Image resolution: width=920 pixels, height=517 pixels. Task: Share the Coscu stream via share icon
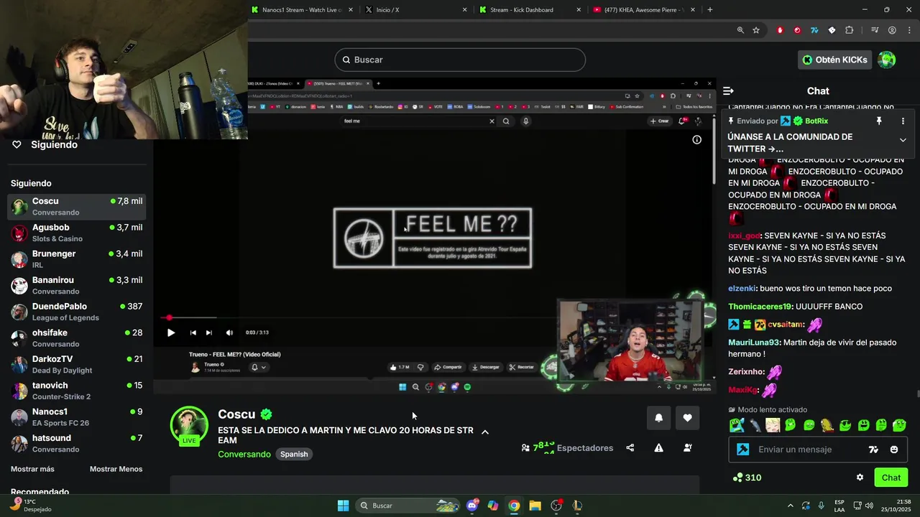[630, 448]
